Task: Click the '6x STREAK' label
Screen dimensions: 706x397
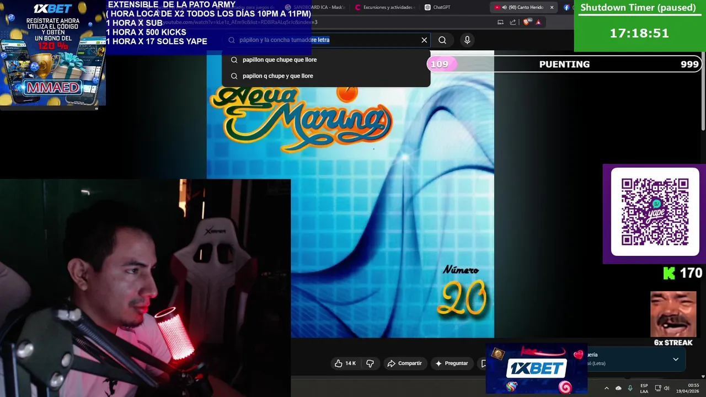Action: pos(673,342)
